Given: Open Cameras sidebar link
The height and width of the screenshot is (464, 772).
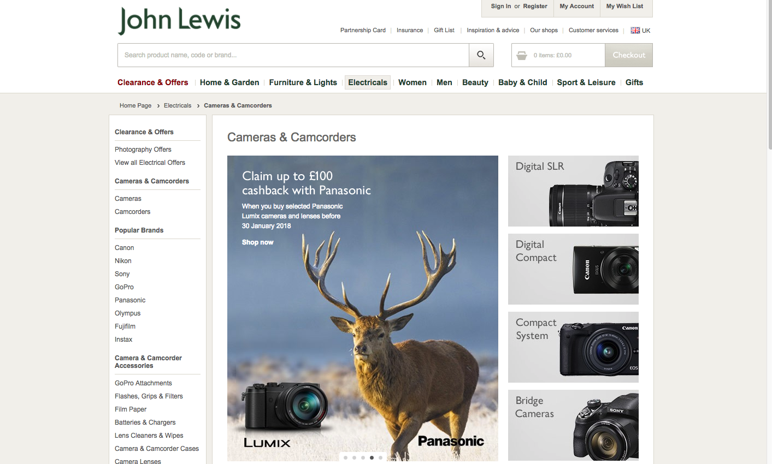Looking at the screenshot, I should click(128, 199).
